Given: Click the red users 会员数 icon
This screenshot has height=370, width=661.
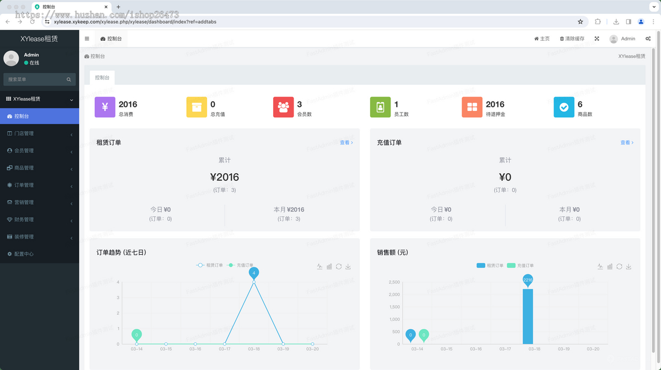Looking at the screenshot, I should pyautogui.click(x=284, y=108).
